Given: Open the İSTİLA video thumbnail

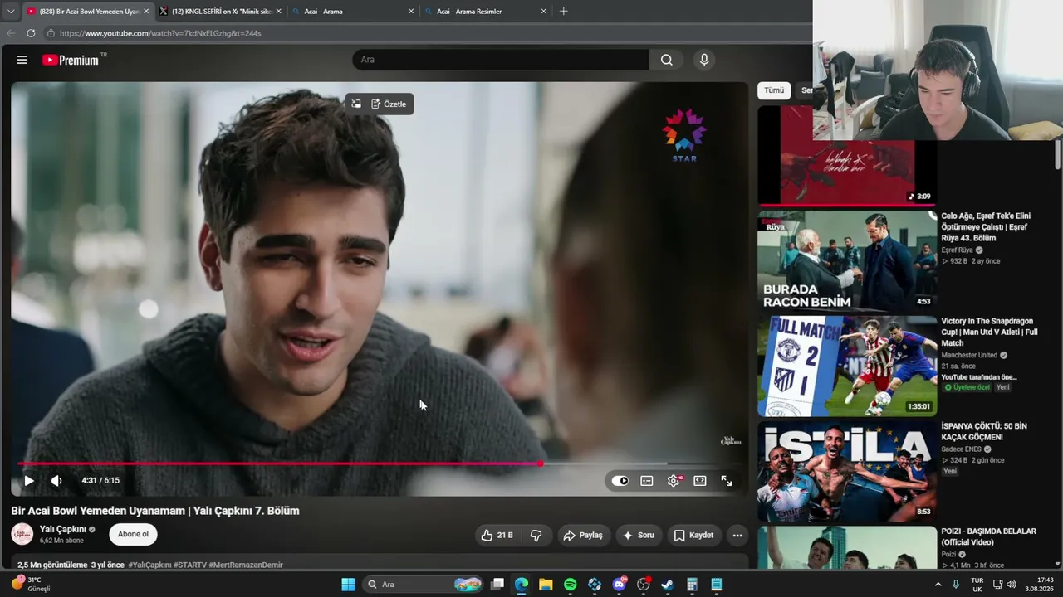Looking at the screenshot, I should [x=847, y=471].
